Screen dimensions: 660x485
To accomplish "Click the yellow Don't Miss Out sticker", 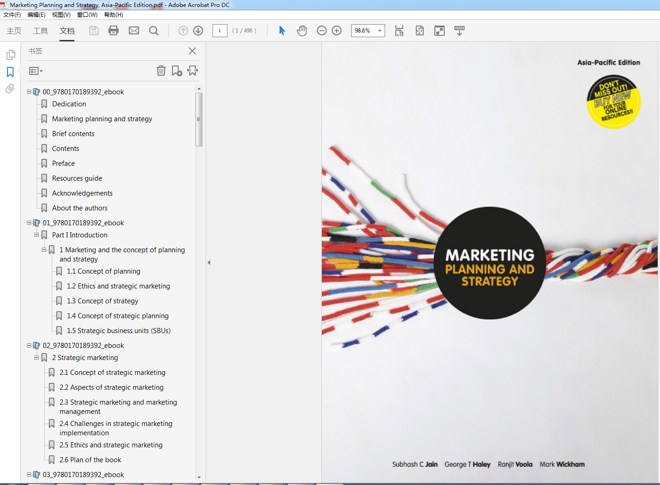I will (613, 102).
